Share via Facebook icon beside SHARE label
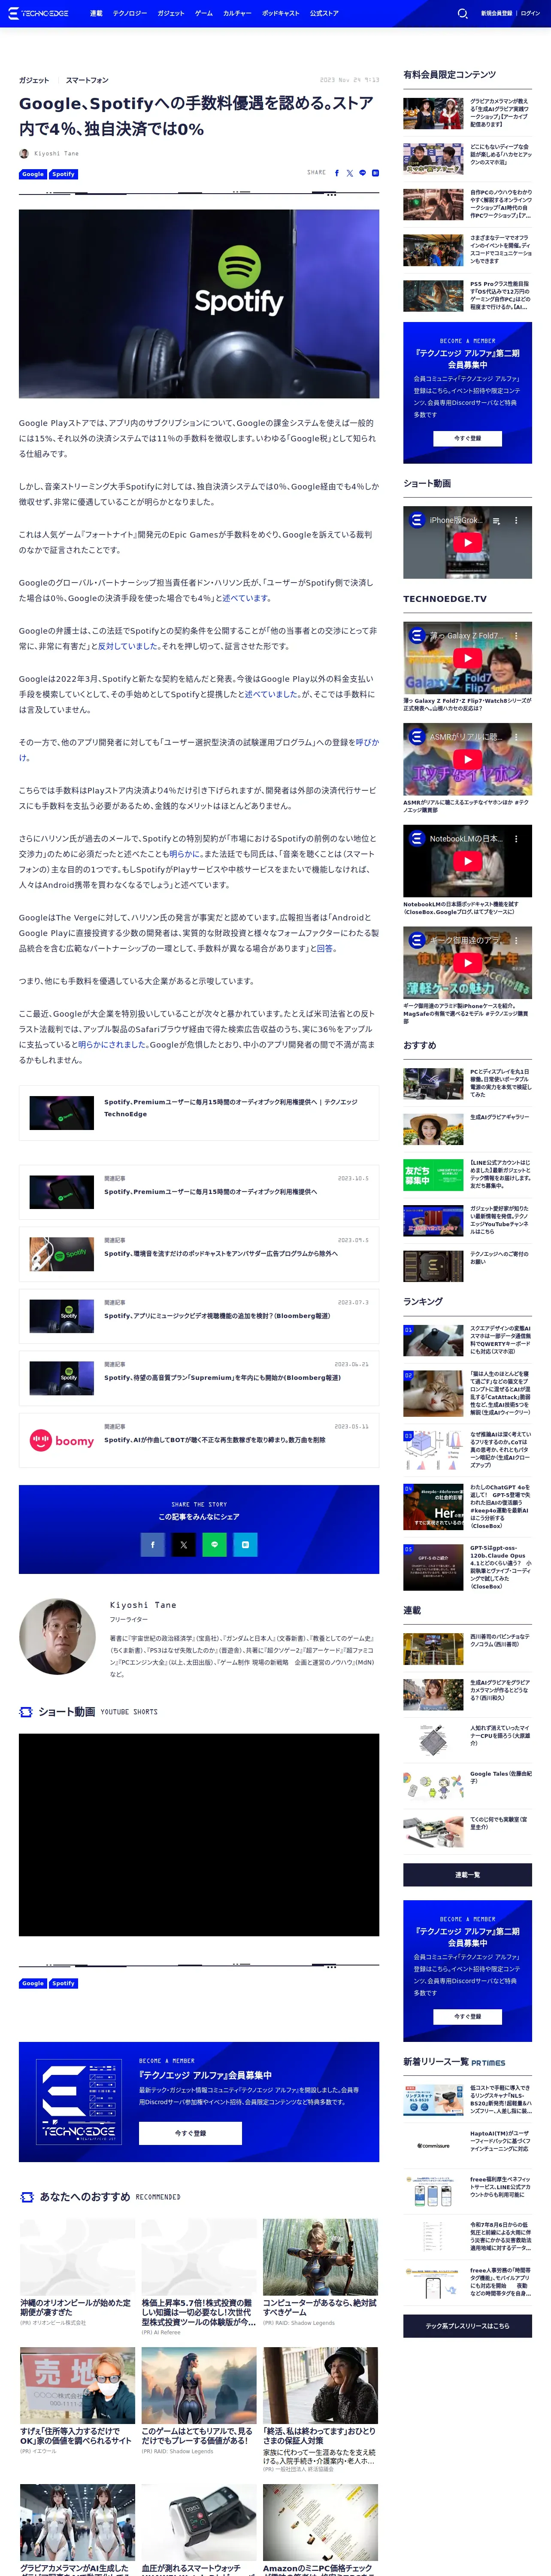This screenshot has height=2576, width=551. tap(337, 173)
